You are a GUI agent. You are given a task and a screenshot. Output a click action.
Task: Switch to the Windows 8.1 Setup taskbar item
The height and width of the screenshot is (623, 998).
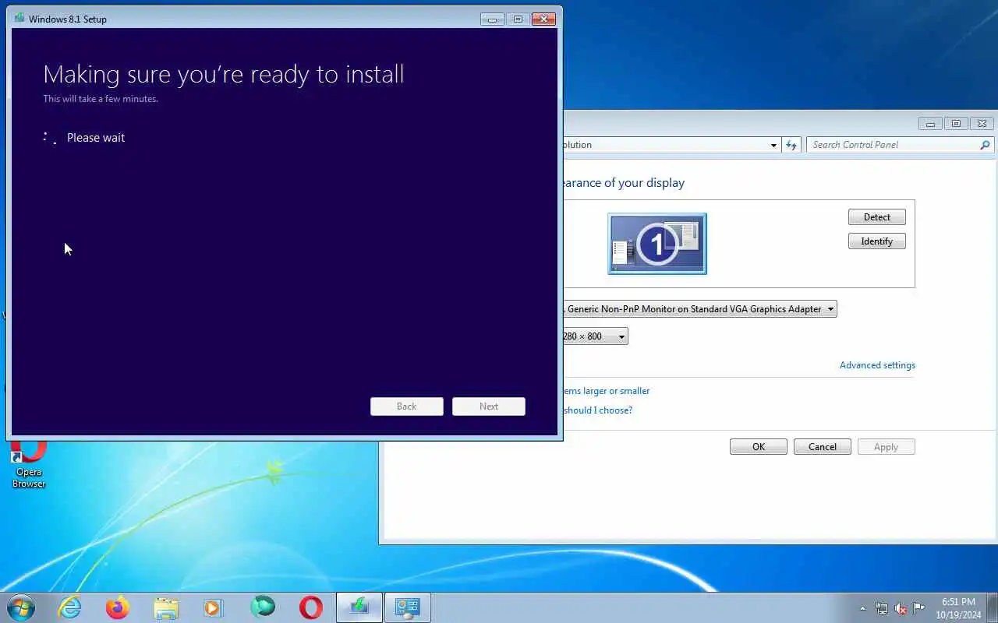[359, 607]
